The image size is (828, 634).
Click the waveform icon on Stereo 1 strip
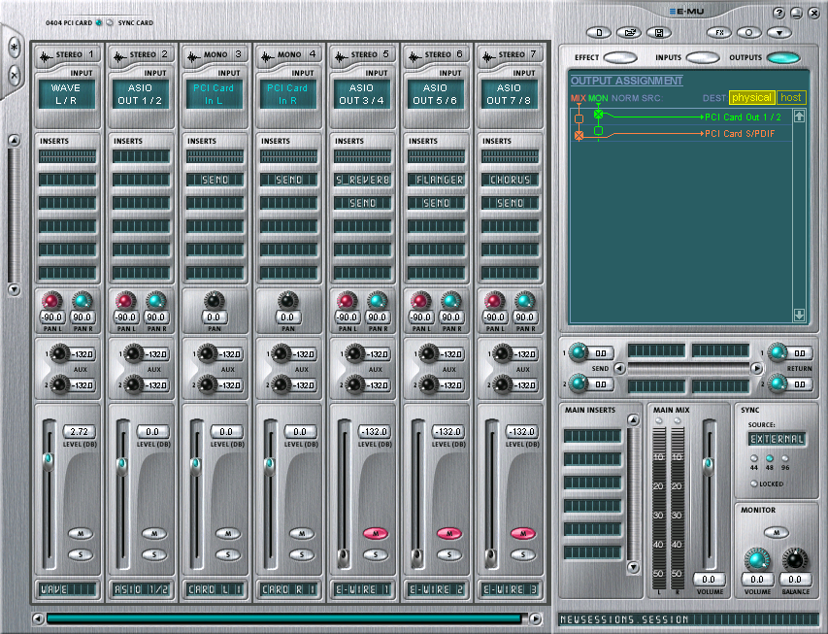click(47, 55)
